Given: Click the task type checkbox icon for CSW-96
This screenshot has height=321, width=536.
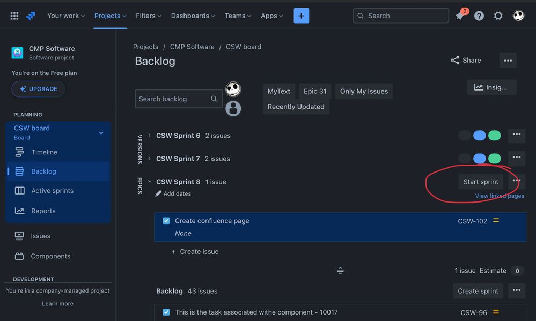Looking at the screenshot, I should [x=166, y=312].
